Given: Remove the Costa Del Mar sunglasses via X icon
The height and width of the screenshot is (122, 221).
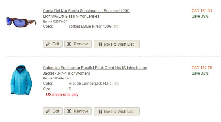Looking at the screenshot, I should coord(69,44).
